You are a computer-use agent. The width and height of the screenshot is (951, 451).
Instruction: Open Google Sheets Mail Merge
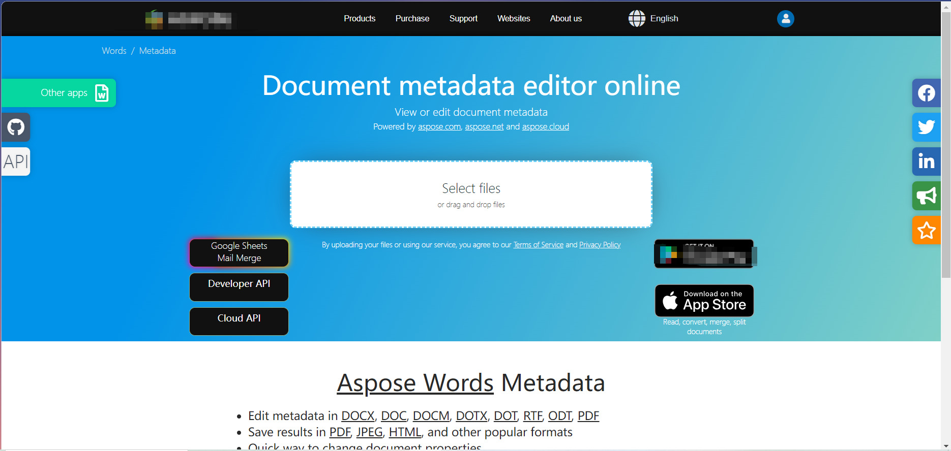(239, 252)
